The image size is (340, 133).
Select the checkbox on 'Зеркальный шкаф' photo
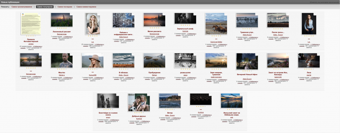pyautogui.click(x=195, y=14)
